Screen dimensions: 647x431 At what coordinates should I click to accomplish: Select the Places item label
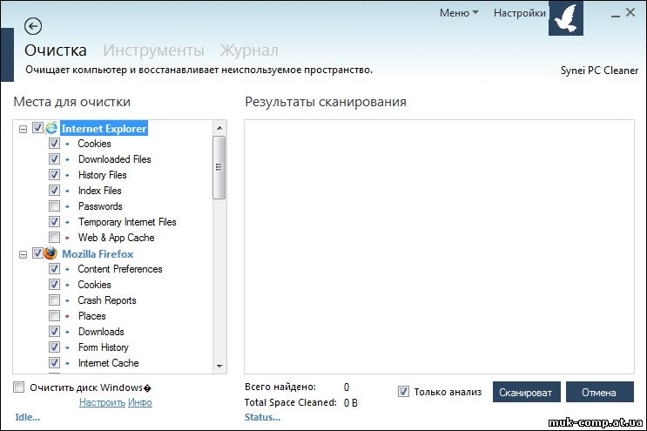[x=92, y=316]
